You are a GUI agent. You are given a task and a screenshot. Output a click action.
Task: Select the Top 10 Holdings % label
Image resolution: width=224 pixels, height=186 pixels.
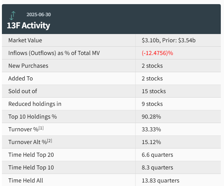click(x=32, y=117)
